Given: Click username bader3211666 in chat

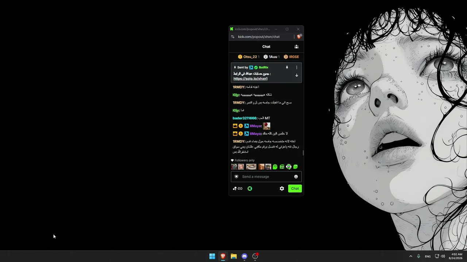Looking at the screenshot, I should click(x=244, y=118).
